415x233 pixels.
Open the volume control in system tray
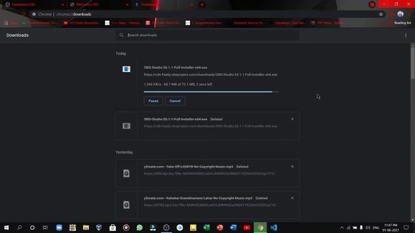click(368, 227)
